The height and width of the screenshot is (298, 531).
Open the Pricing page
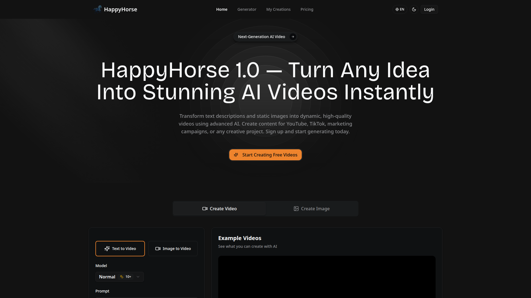coord(307,9)
